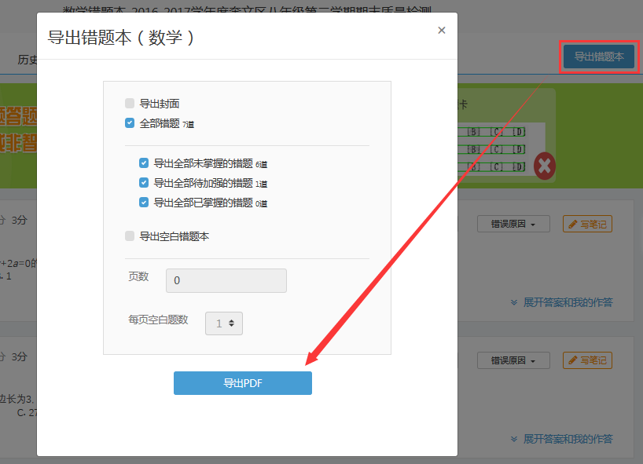
Task: Toggle 导出全部待加强的错题 checkbox
Action: [x=144, y=182]
